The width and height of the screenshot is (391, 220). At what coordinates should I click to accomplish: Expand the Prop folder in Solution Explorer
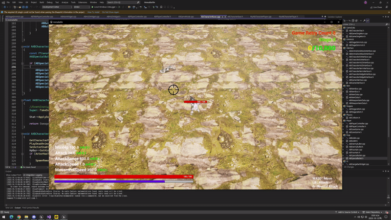pyautogui.click(x=347, y=135)
